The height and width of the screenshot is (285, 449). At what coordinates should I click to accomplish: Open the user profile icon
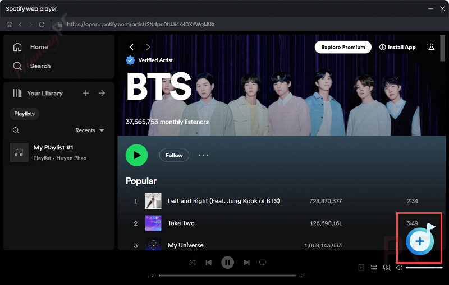(432, 47)
